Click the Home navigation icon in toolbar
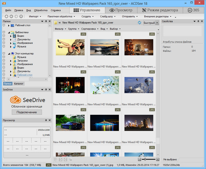This screenshot has width=206, height=169. coord(7,16)
